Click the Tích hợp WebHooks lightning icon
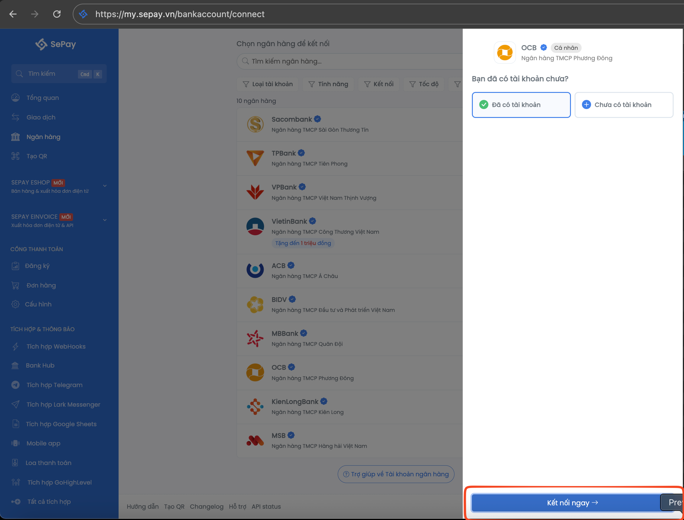The image size is (684, 520). coord(16,347)
